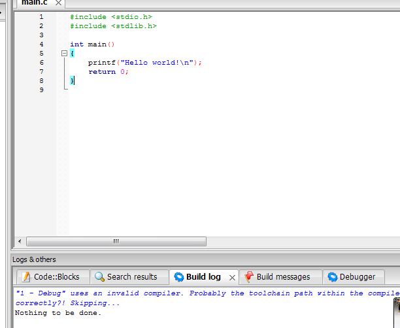This screenshot has width=400, height=328.
Task: Place cursor in printf Hello world line
Action: tap(145, 63)
